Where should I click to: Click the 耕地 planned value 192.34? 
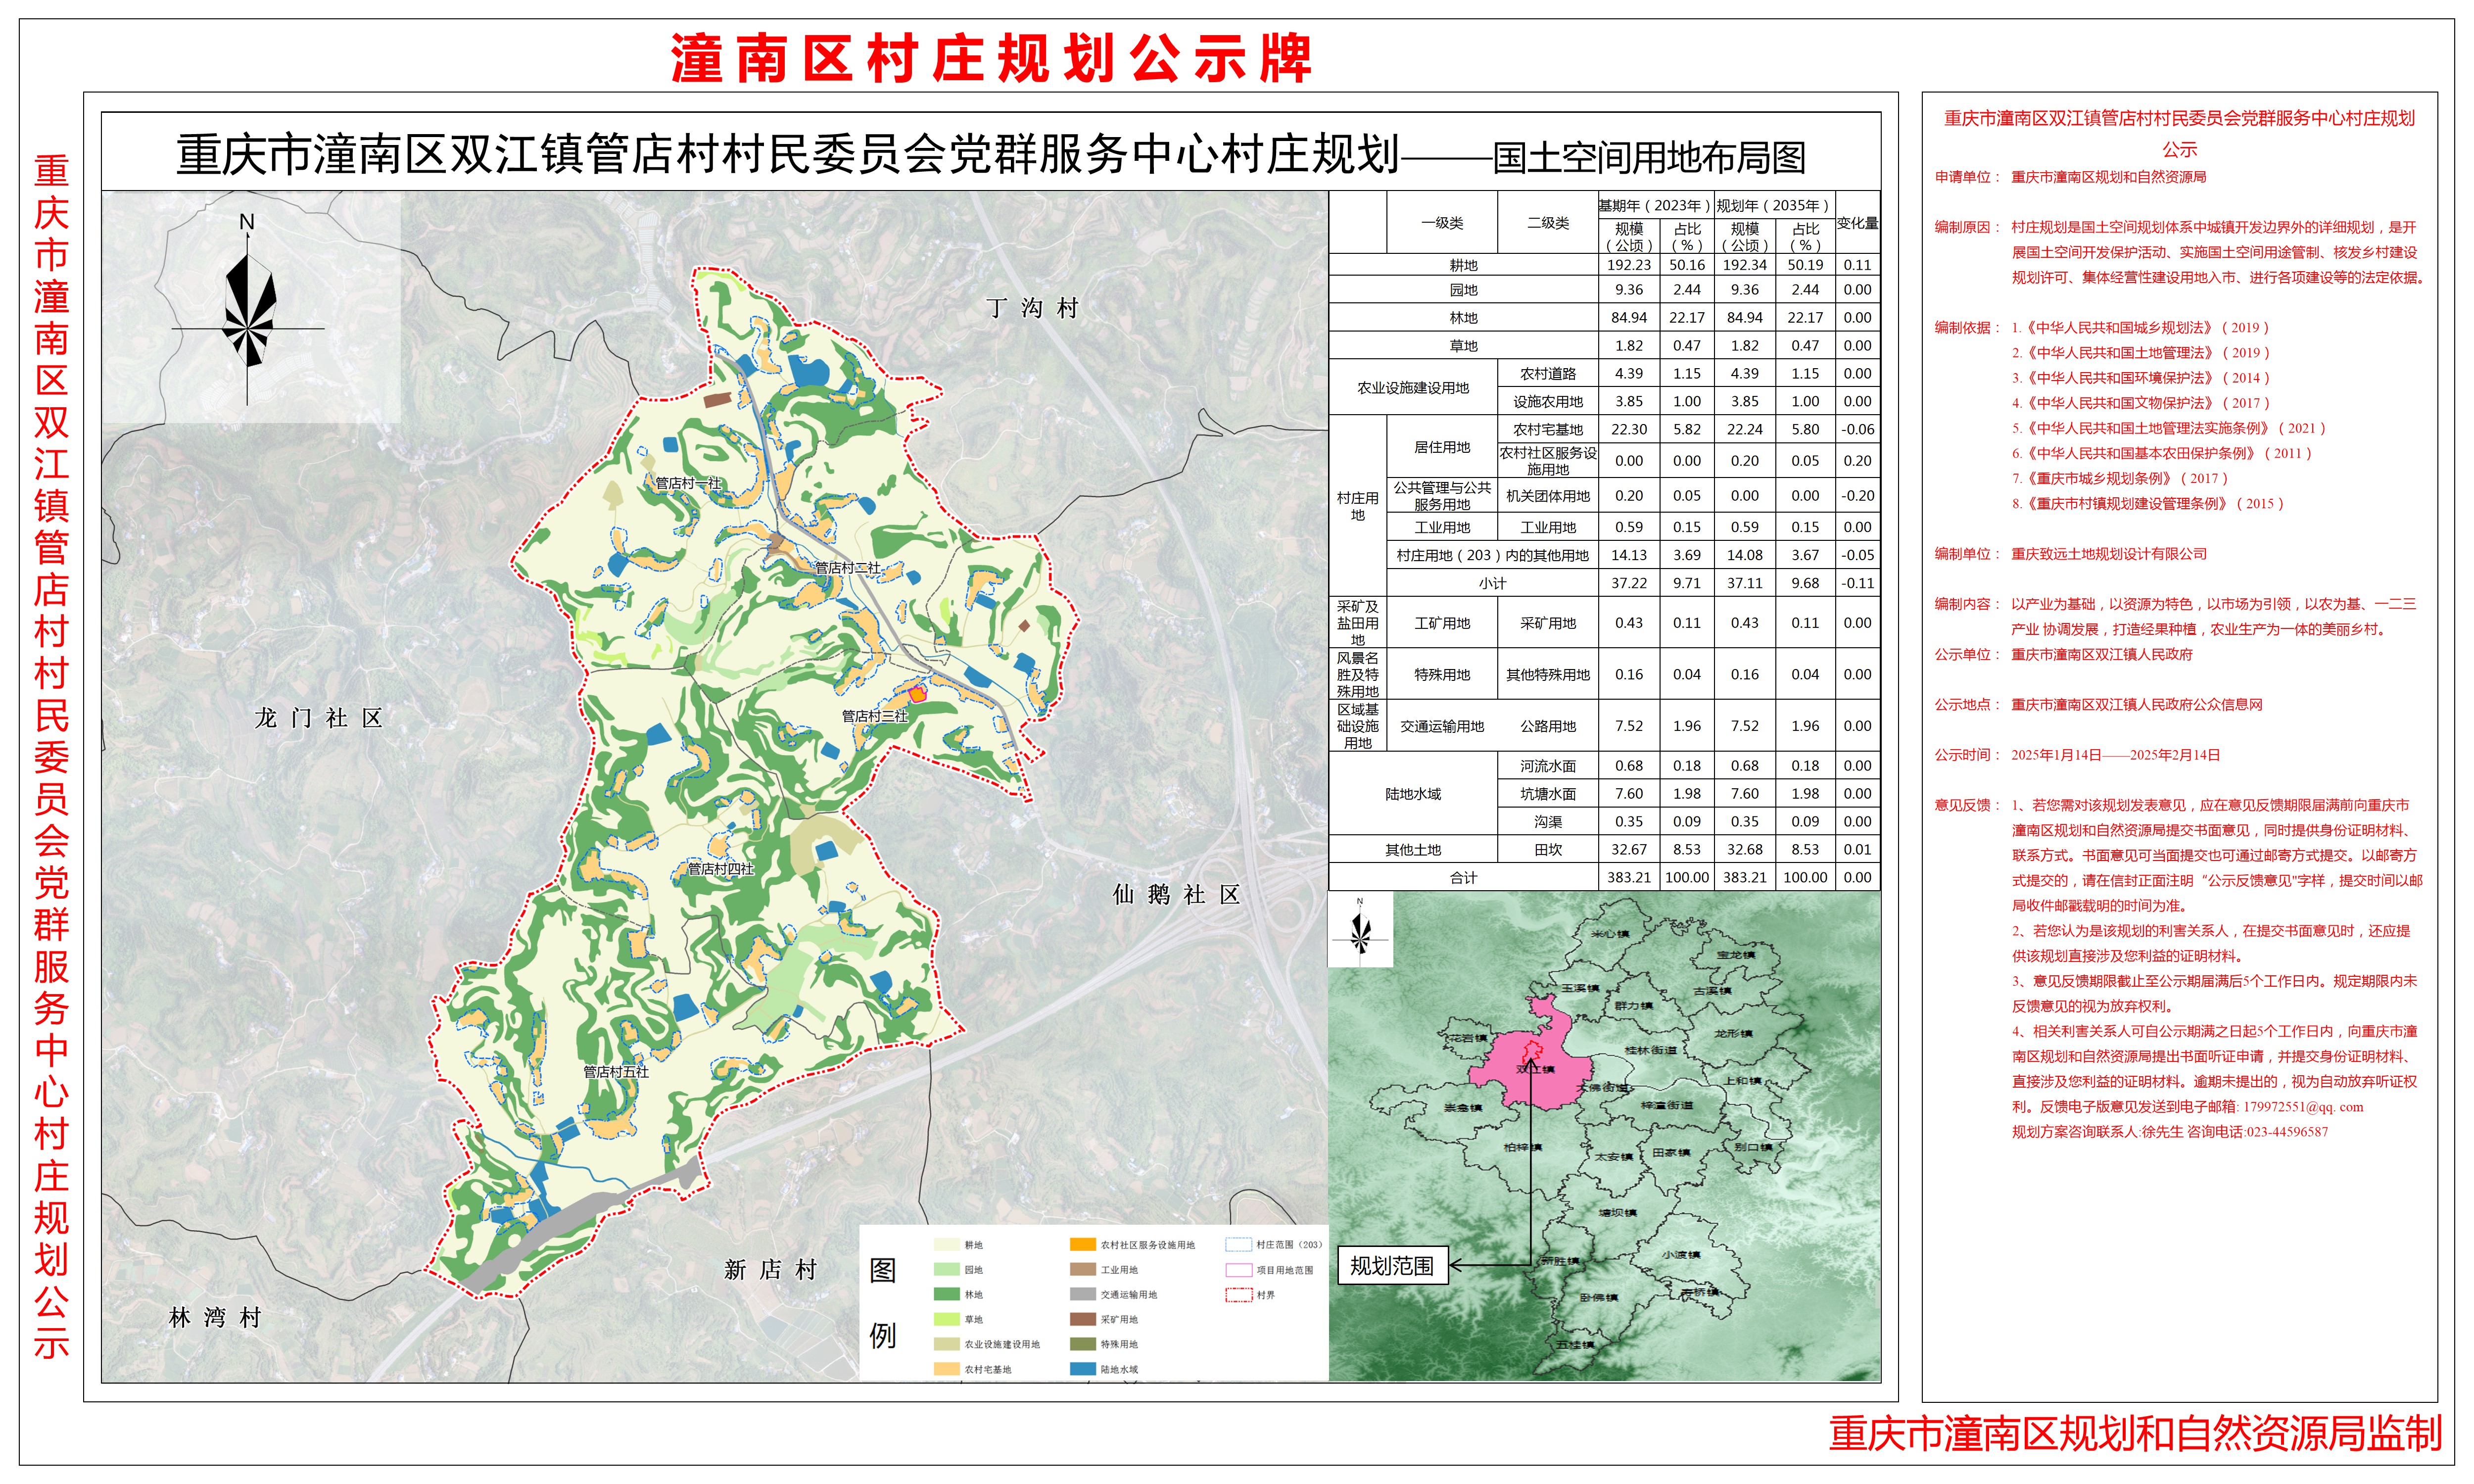[x=1745, y=265]
